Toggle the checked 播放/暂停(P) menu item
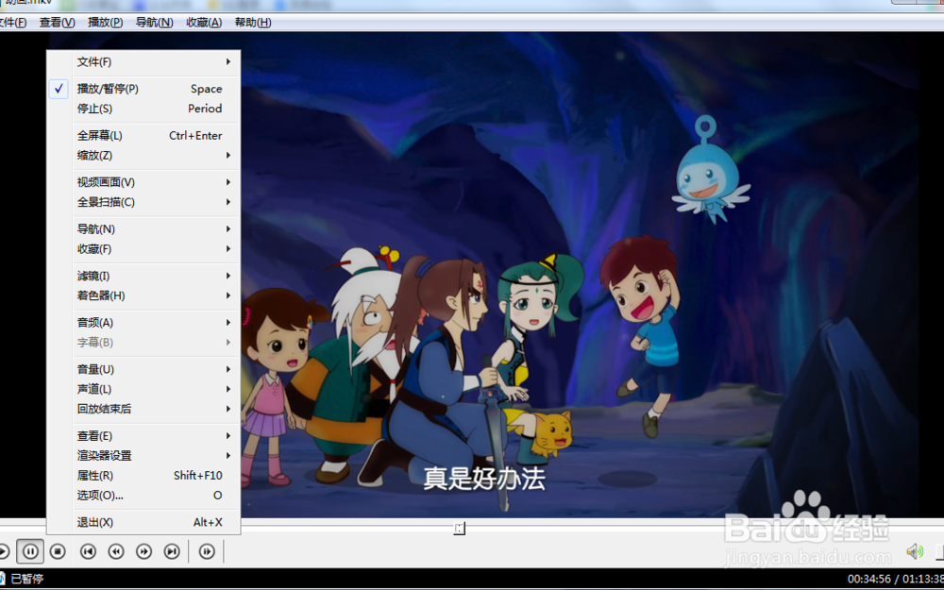 pyautogui.click(x=143, y=89)
